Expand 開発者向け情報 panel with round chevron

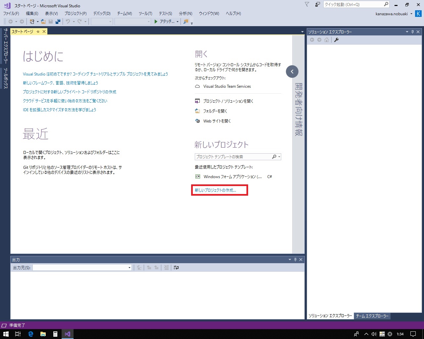(x=292, y=72)
